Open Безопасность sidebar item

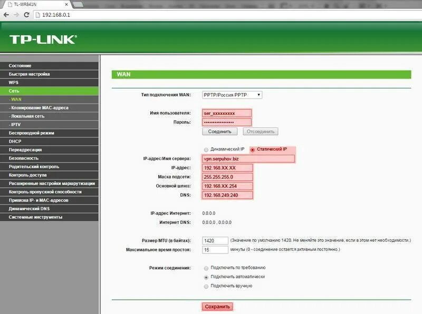pyautogui.click(x=49, y=158)
